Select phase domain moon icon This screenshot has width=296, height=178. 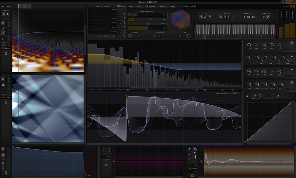[8, 14]
